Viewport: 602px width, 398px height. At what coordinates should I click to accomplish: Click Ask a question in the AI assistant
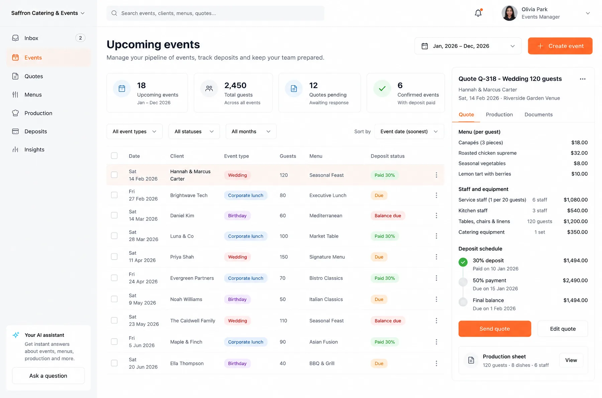(48, 376)
